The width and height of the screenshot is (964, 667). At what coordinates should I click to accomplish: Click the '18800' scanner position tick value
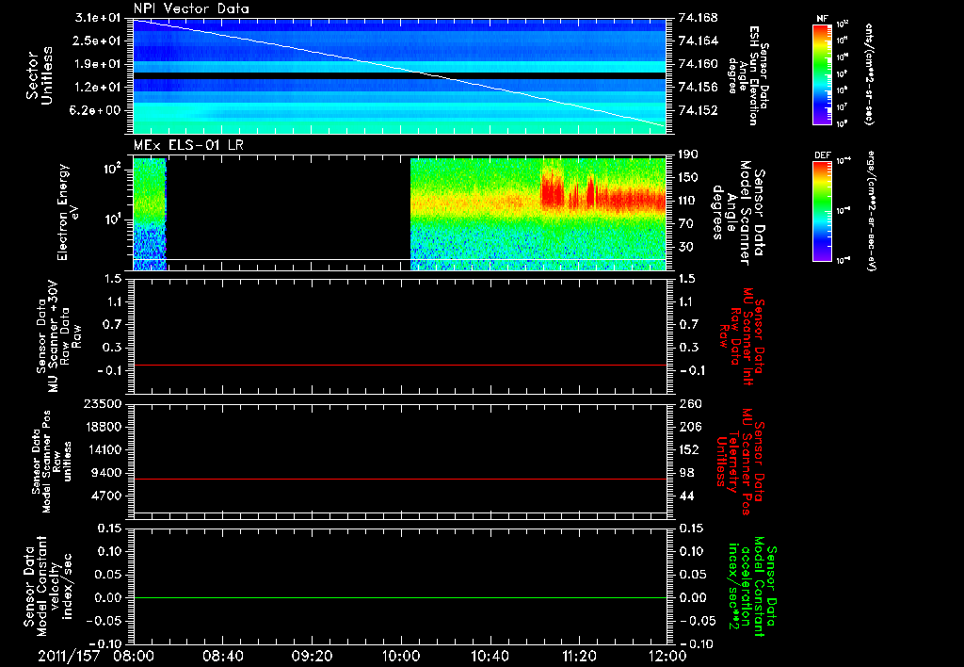coord(102,427)
